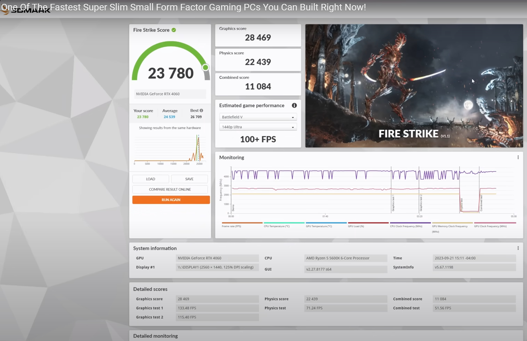Select the GPU Clock Frequency legend color bar
The image size is (527, 341).
pyautogui.click(x=495, y=223)
